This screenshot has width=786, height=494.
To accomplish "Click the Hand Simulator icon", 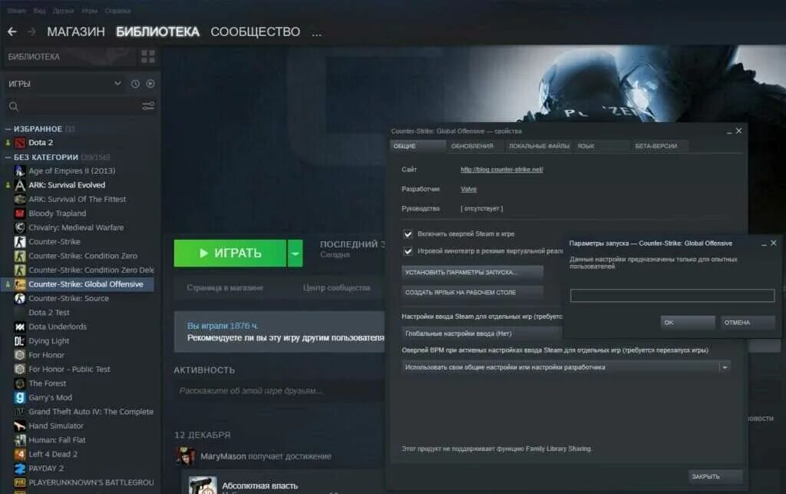I will click(19, 426).
